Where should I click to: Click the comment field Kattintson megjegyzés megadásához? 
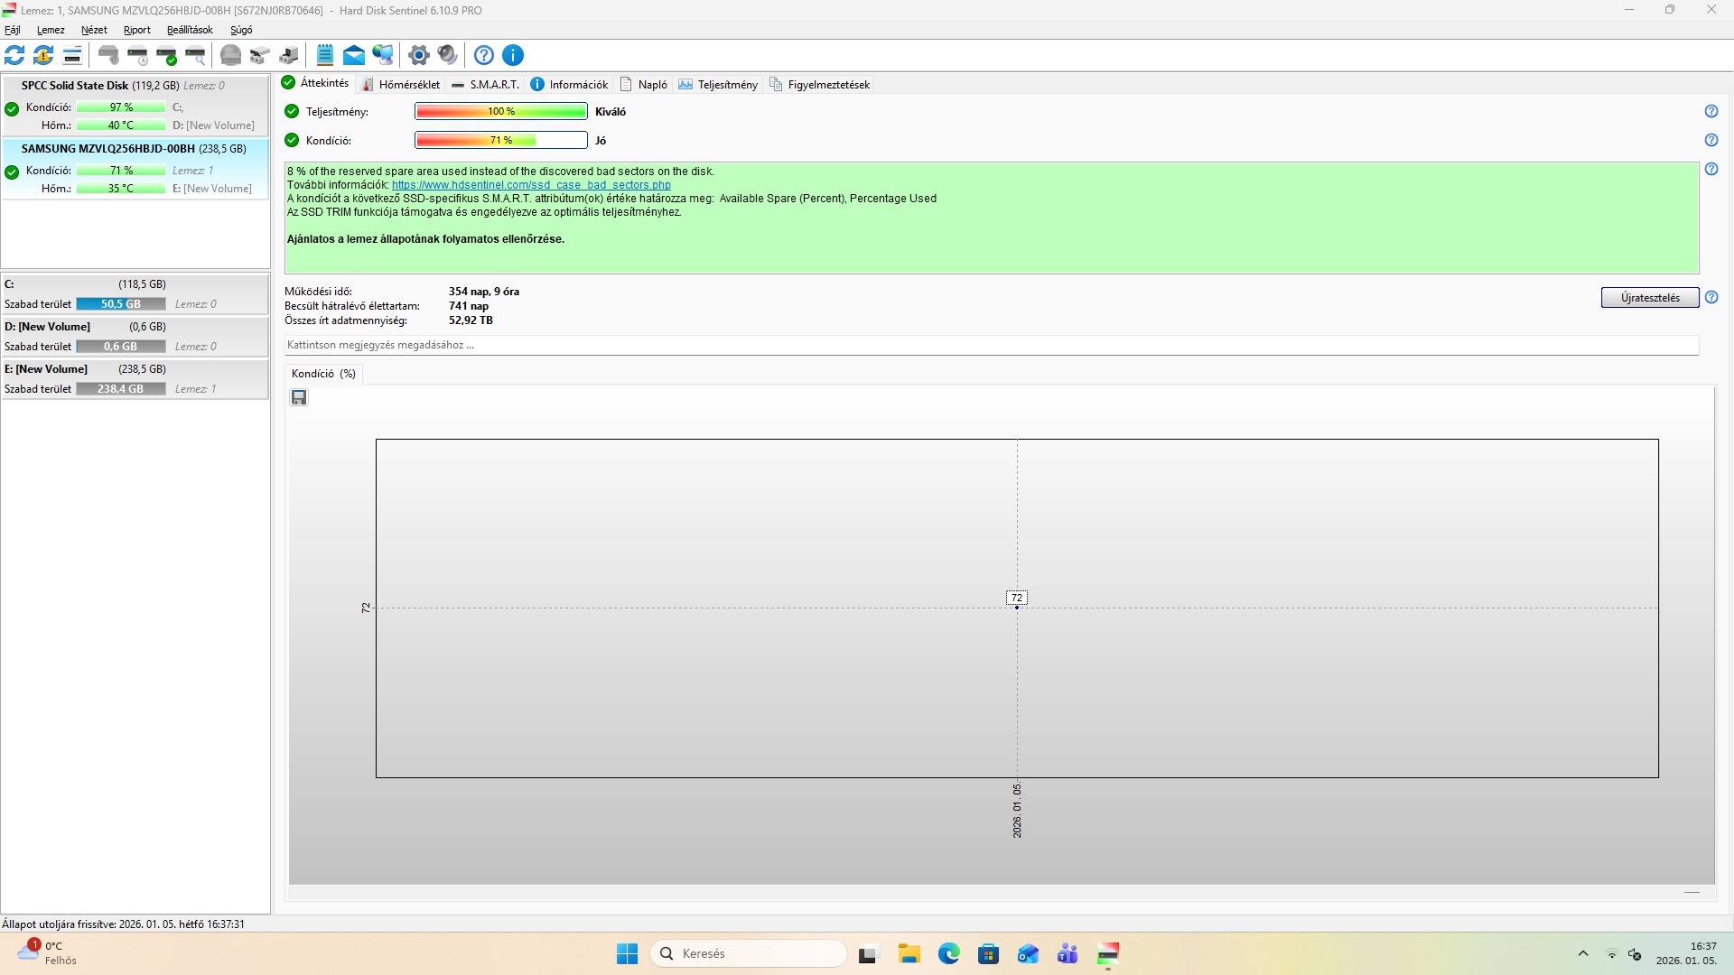[x=991, y=345]
